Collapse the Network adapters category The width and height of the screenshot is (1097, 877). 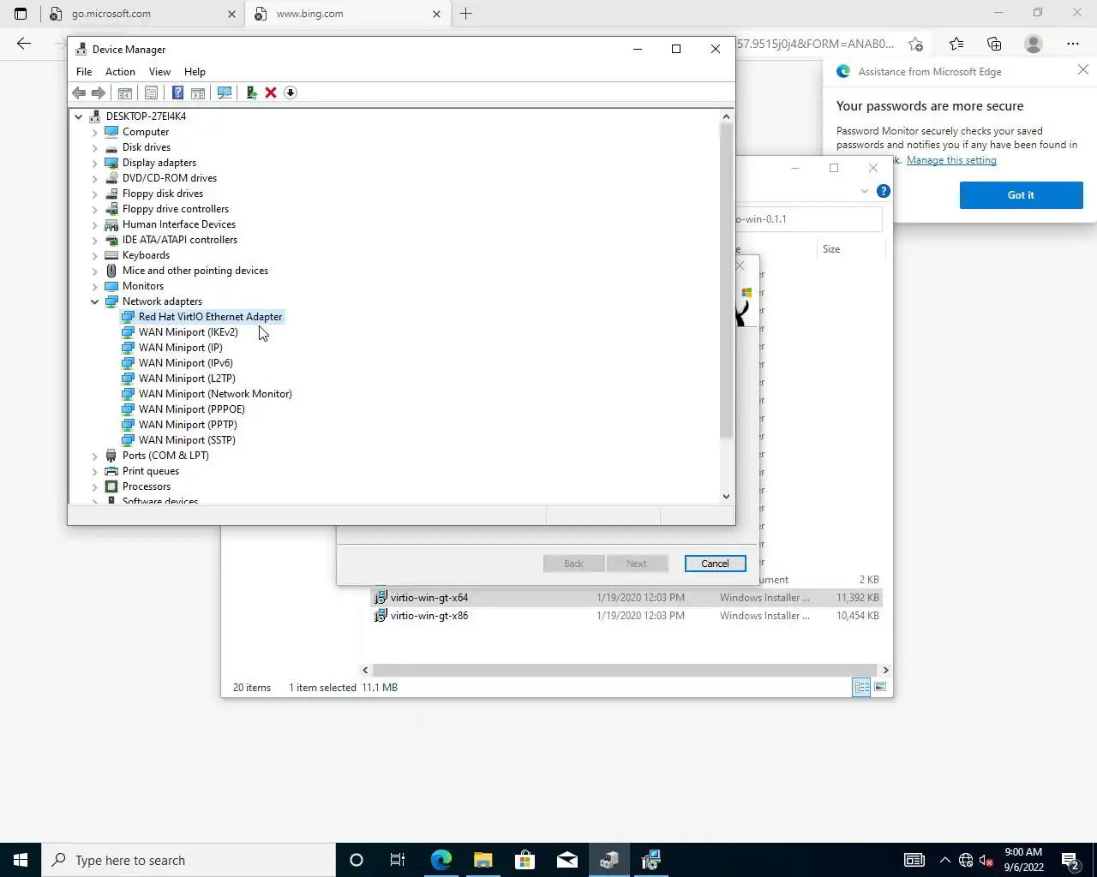tap(95, 301)
